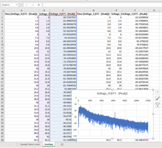Open the Chart Elements plus button
Screen dimensions: 162x148
click(x=158, y=92)
